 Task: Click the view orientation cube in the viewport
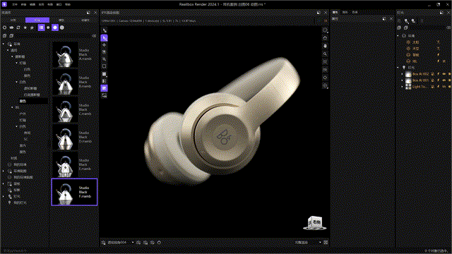[x=315, y=223]
